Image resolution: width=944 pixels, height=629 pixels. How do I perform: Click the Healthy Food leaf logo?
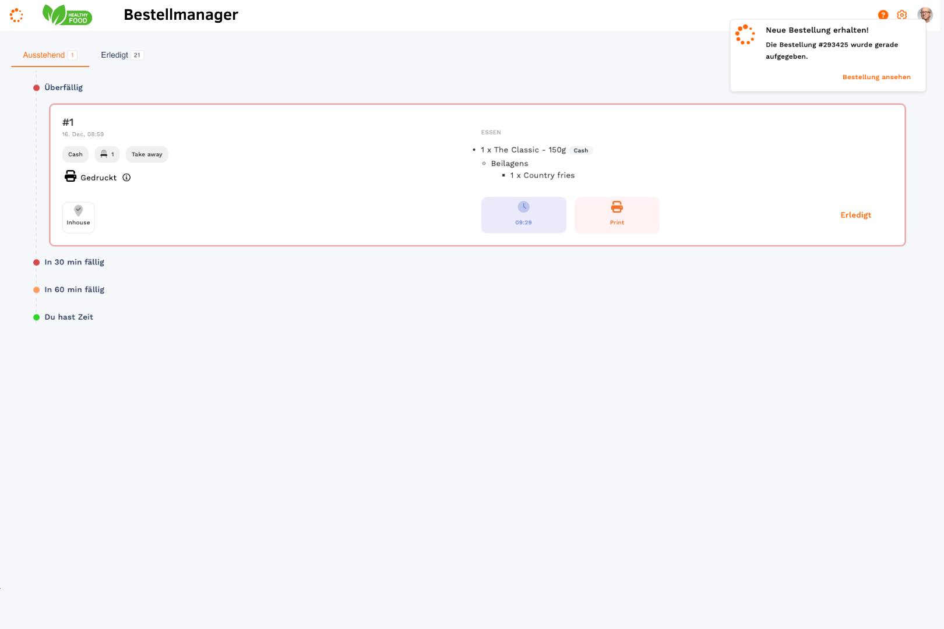(x=67, y=15)
